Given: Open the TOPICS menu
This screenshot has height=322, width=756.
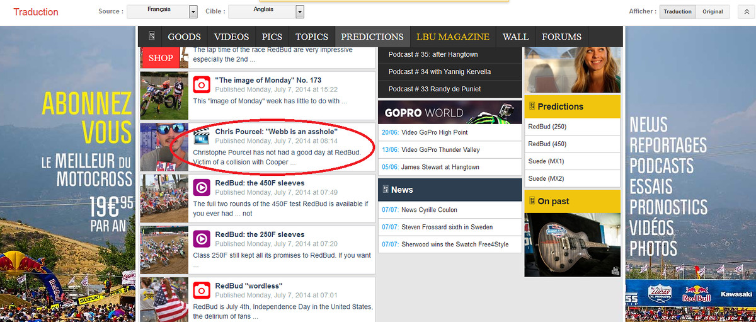Looking at the screenshot, I should click(312, 37).
